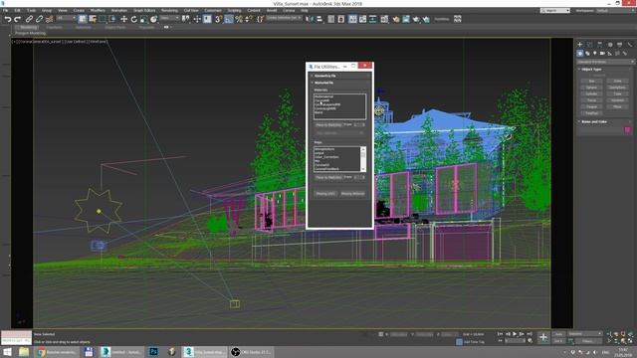The width and height of the screenshot is (637, 358).
Task: Create a Box primitive
Action: (x=591, y=81)
